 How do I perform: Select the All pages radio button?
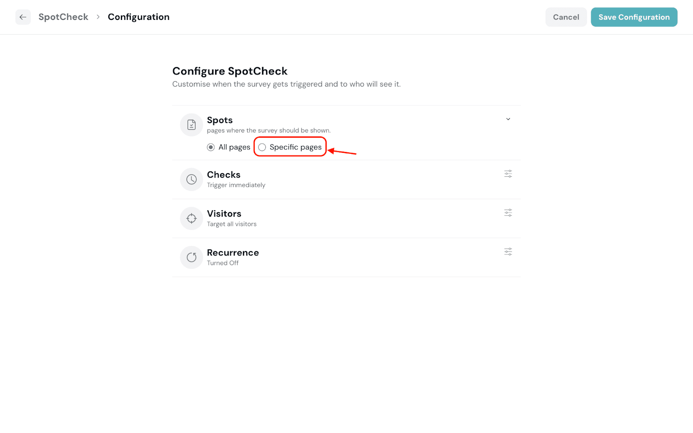click(211, 147)
